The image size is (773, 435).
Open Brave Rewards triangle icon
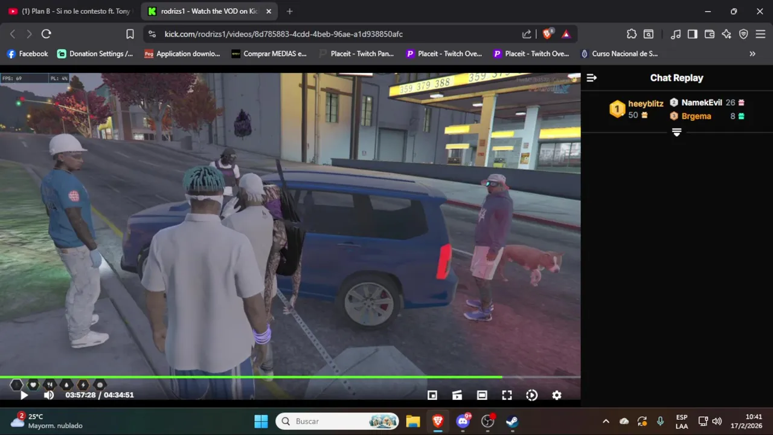(566, 34)
